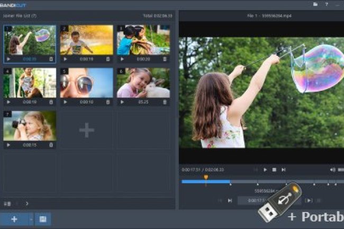Viewport: 344px width, 229px height.
Task: Delete clip 5 using its trash icon
Action: (x=108, y=102)
